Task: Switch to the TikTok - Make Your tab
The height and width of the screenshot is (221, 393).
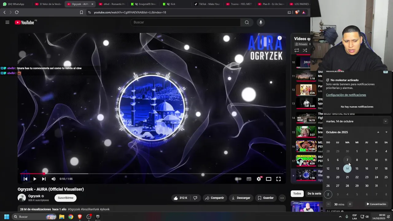Action: point(208,4)
